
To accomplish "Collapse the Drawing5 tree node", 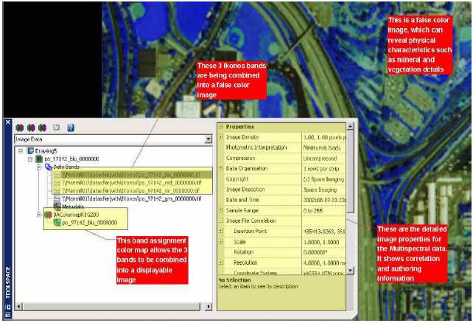I will tap(21, 150).
